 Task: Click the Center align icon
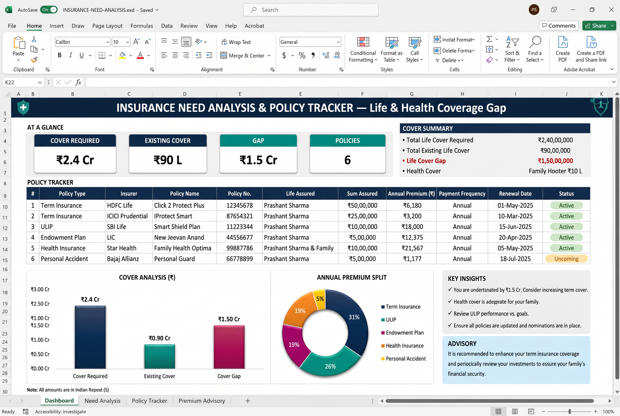[x=175, y=55]
